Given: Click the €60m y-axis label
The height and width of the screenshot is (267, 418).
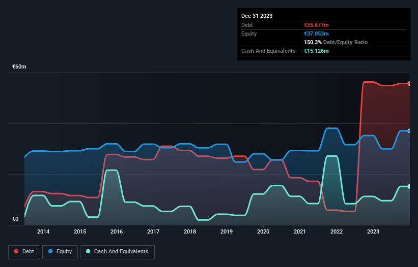Looking at the screenshot, I should 19,66.
